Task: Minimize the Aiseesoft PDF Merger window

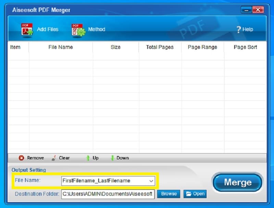Action: [x=246, y=9]
